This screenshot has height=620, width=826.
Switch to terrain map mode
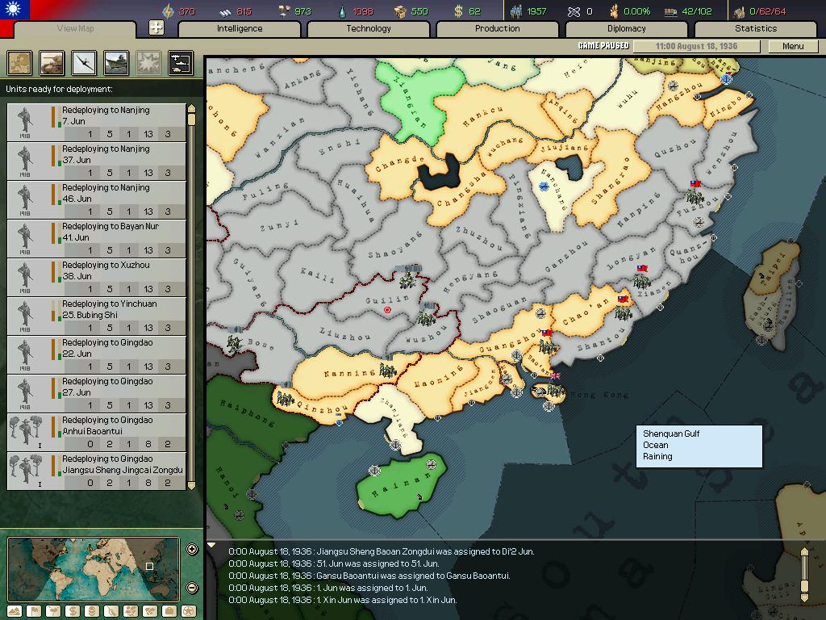[15, 611]
